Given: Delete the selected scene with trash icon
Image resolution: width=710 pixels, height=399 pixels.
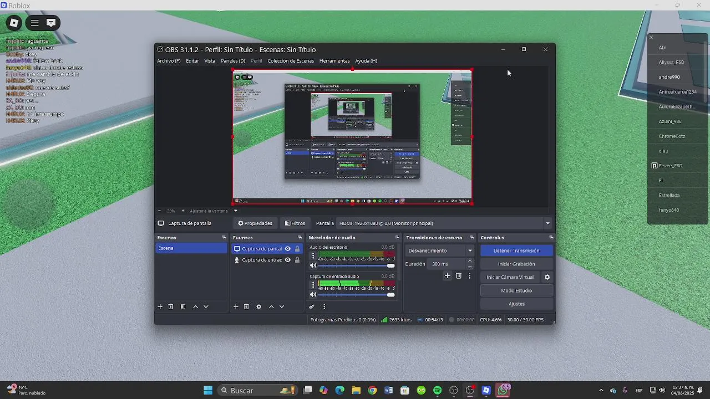Looking at the screenshot, I should tap(171, 306).
